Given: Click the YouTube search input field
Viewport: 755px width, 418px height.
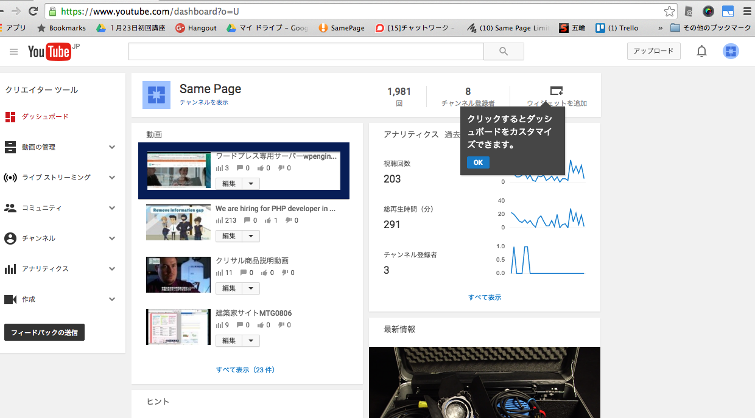Looking at the screenshot, I should click(x=306, y=52).
